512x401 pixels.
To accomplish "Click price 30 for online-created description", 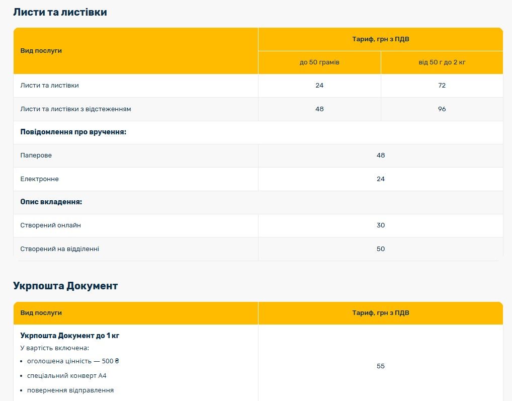I will coord(380,225).
